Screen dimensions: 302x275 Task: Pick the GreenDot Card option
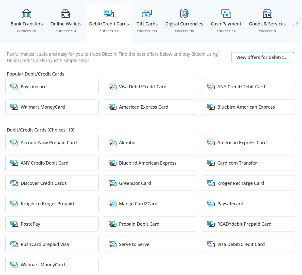click(150, 183)
